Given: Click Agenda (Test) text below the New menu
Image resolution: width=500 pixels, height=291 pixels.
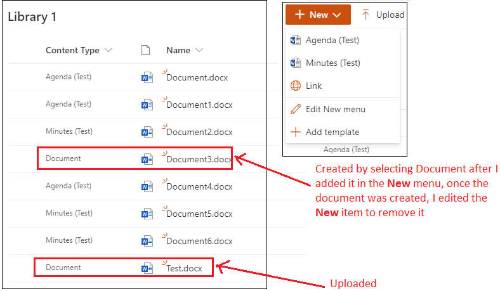Looking at the screenshot, I should click(346, 150).
